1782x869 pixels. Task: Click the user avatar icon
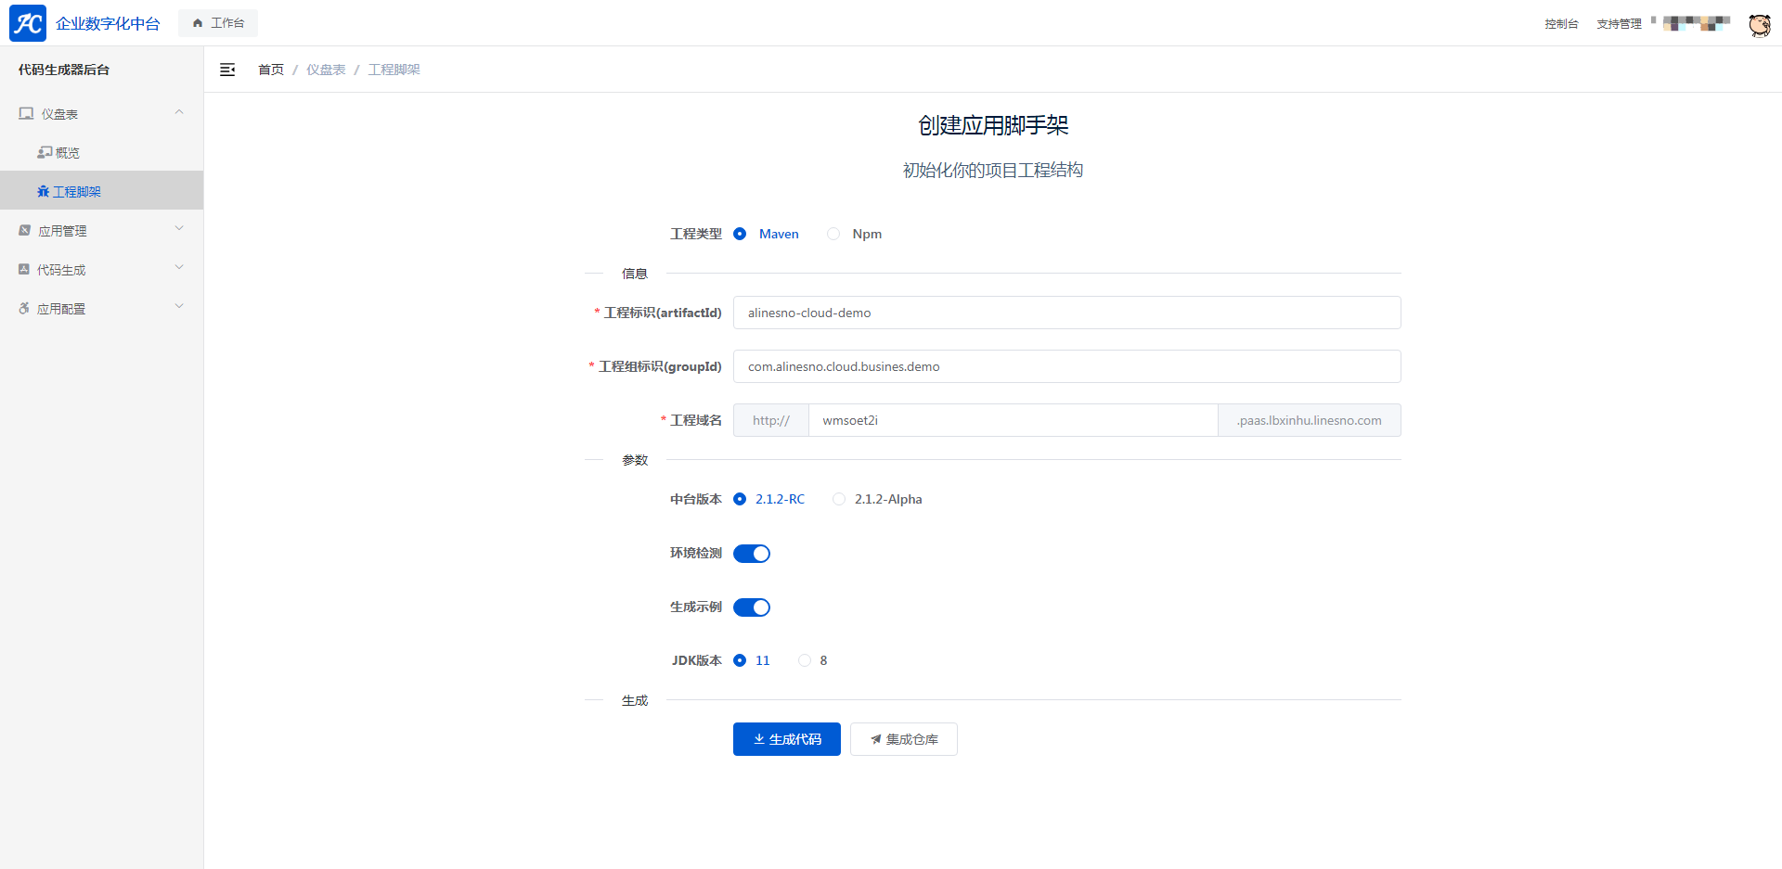(1759, 25)
